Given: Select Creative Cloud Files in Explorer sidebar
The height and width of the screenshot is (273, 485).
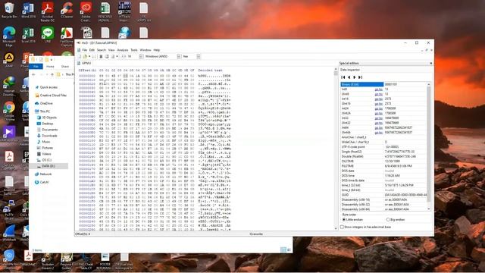Looking at the screenshot, I should [51, 96].
